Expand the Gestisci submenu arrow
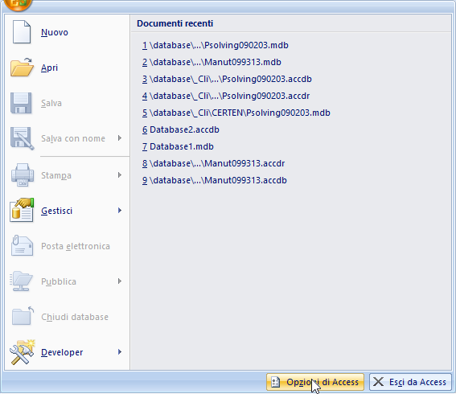 click(x=120, y=210)
